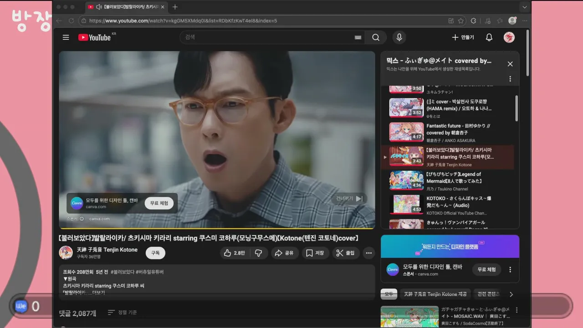Select the 관련 콘텐츠 filter chip
This screenshot has height=328, width=583.
(488, 294)
